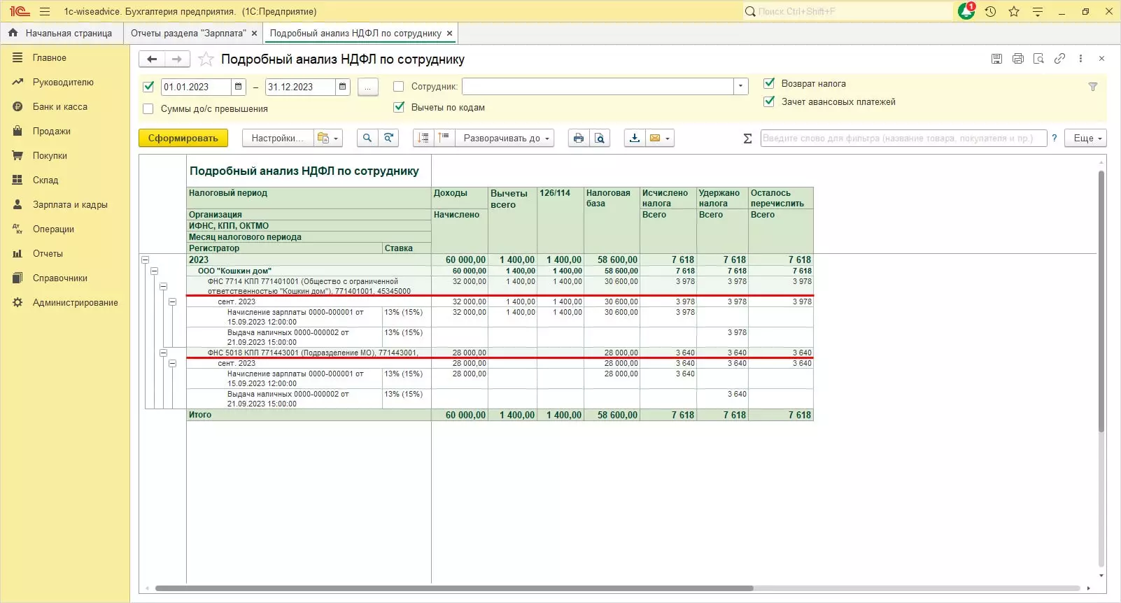Viewport: 1121px width, 603px height.
Task: Open the 'Еще' dropdown menu
Action: (1085, 139)
